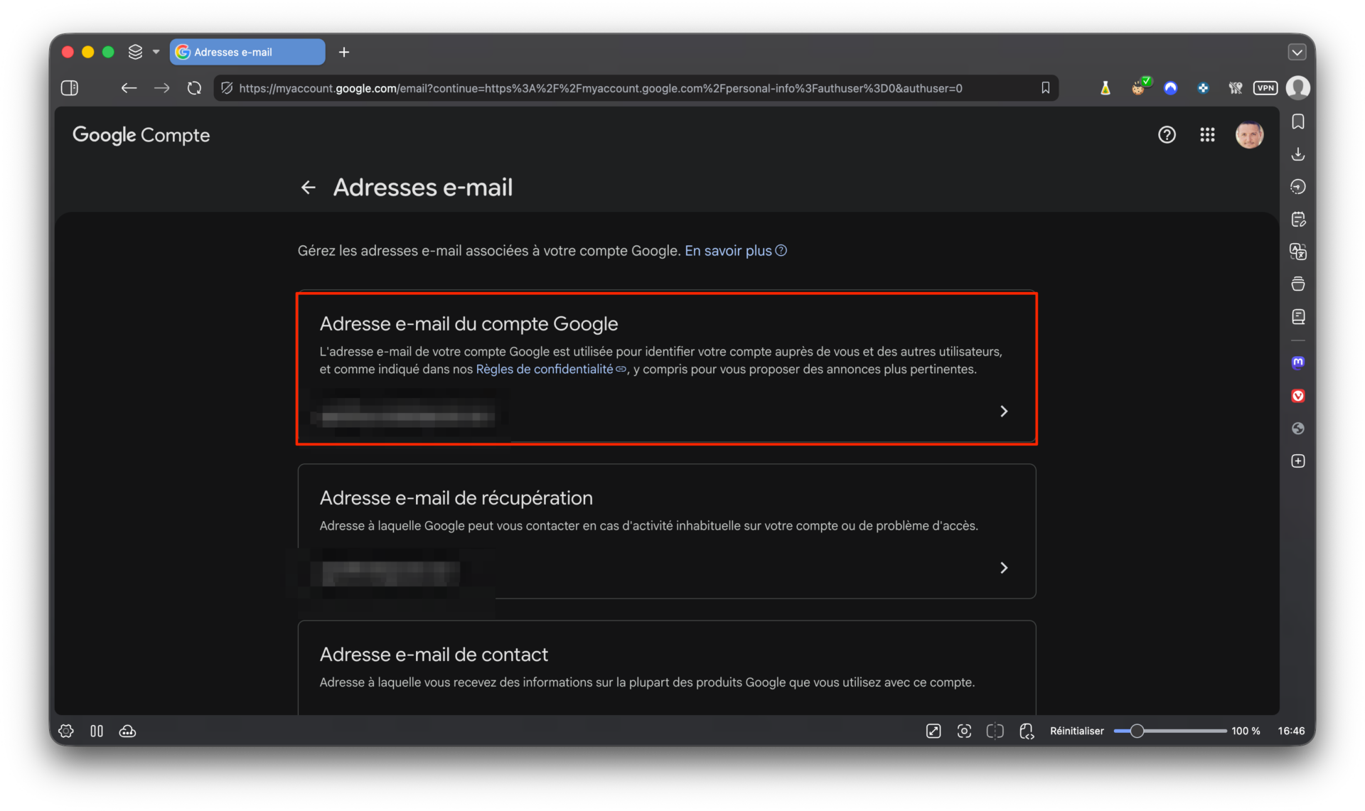Viewport: 1365px width, 811px height.
Task: Open the crossed keys extension icon
Action: tap(1236, 88)
